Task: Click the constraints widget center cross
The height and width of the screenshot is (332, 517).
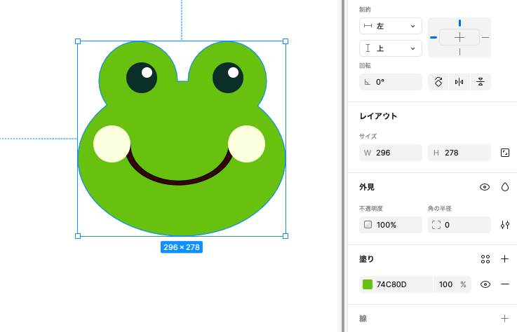Action: point(459,37)
